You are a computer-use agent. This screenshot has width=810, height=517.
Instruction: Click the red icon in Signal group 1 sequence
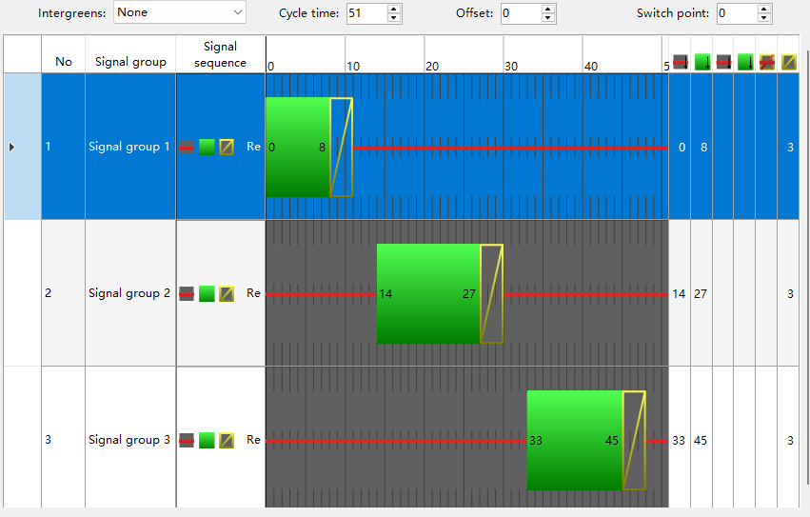click(x=187, y=147)
